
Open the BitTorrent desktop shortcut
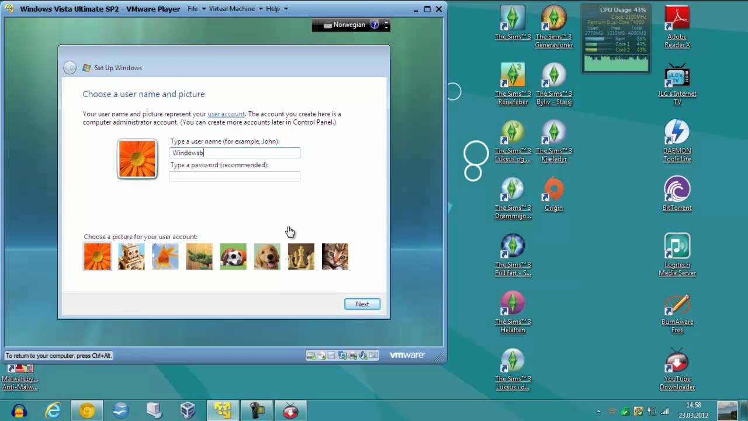tap(677, 194)
